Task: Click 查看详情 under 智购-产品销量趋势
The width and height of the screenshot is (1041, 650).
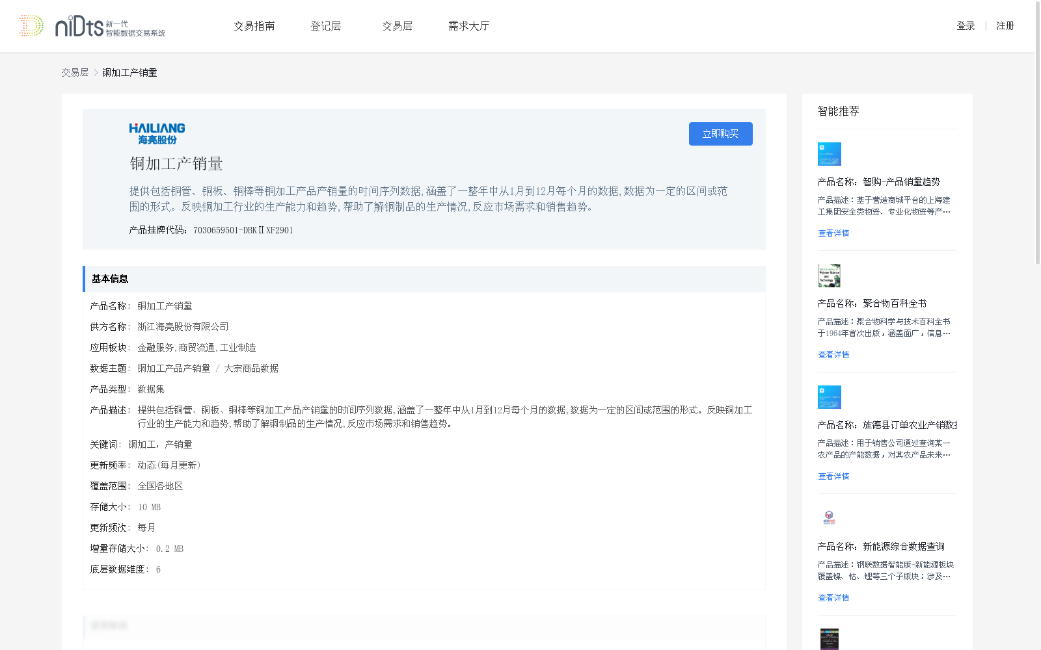Action: click(833, 233)
